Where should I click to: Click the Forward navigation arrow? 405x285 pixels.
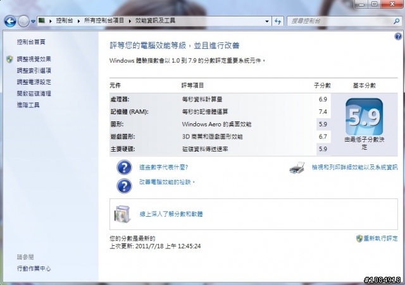coord(23,21)
